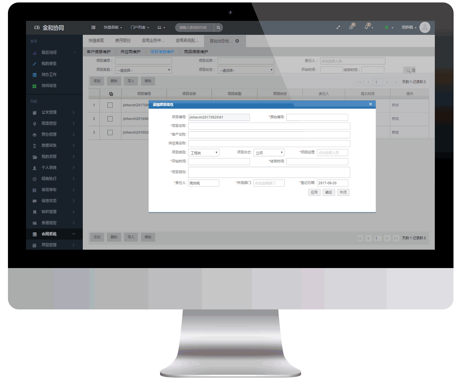Open the monitor screen icon menu

[161, 27]
